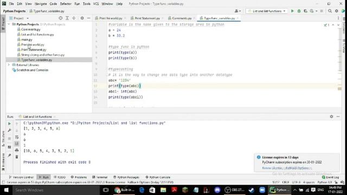Select String slicing and other funcs.py
Image resolution: width=347 pixels, height=195 pixels.
coord(42,55)
